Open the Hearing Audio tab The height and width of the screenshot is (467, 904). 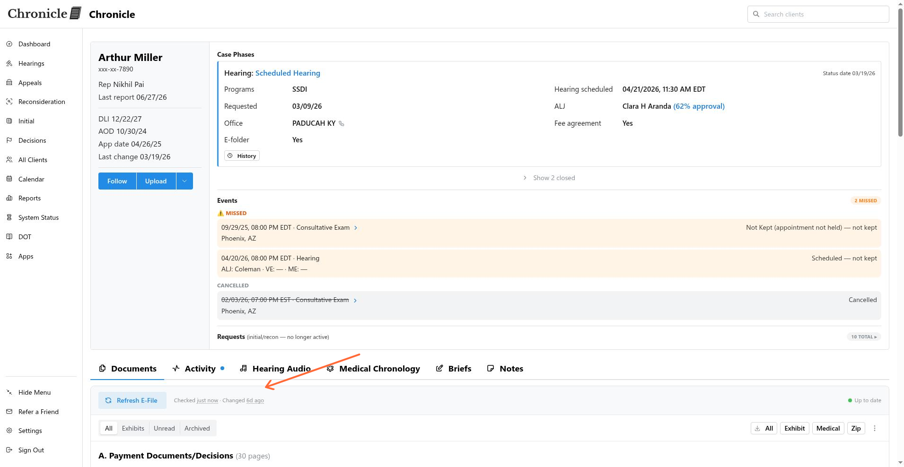(275, 369)
